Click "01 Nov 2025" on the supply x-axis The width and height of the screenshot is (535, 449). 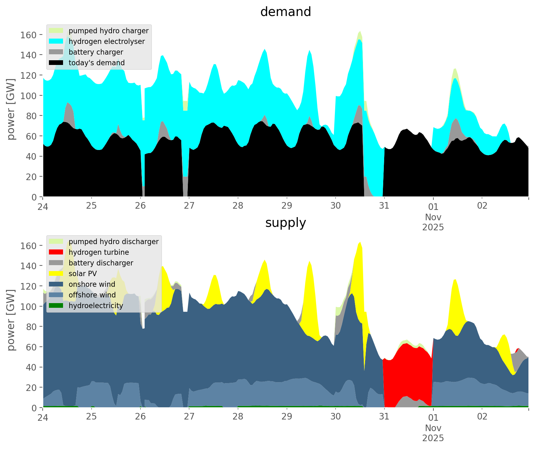click(x=433, y=428)
